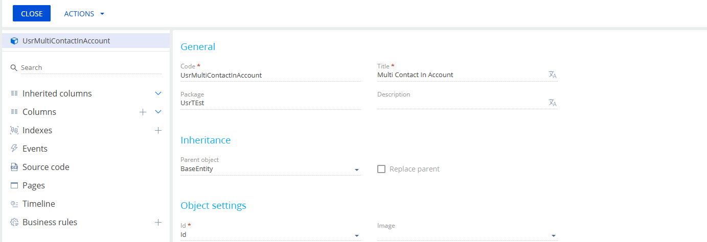Click the Code input field

click(x=270, y=75)
